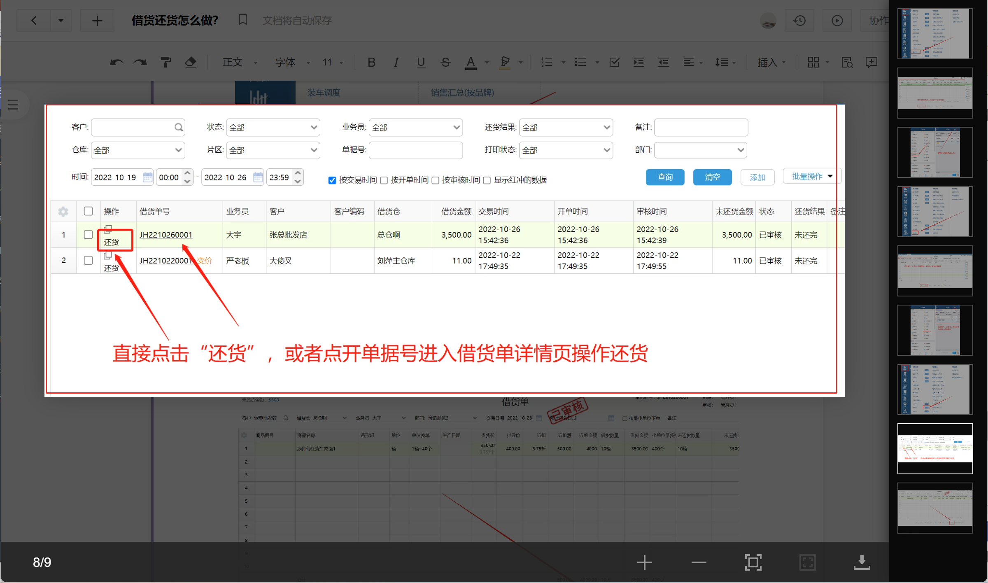Click the version history clock icon
This screenshot has height=583, width=988.
pos(799,21)
